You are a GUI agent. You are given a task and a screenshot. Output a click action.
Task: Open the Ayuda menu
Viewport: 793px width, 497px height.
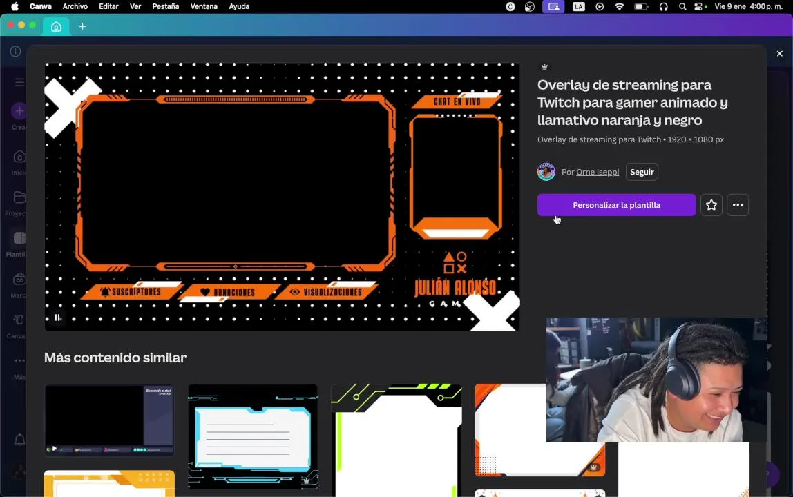pos(239,7)
